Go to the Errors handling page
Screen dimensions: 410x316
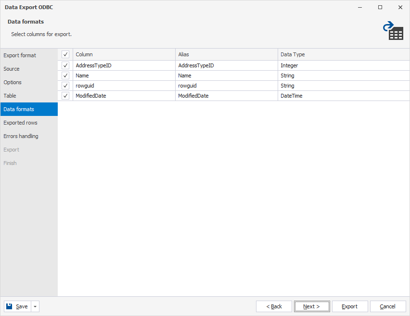click(x=29, y=136)
